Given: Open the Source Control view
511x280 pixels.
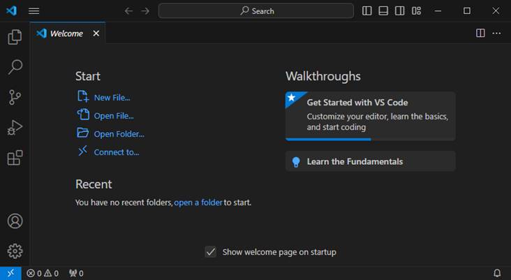Looking at the screenshot, I should pyautogui.click(x=15, y=97).
